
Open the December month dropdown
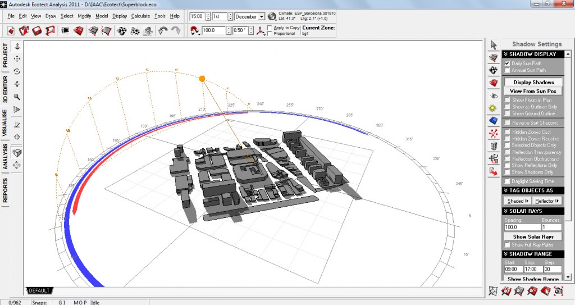[x=262, y=16]
